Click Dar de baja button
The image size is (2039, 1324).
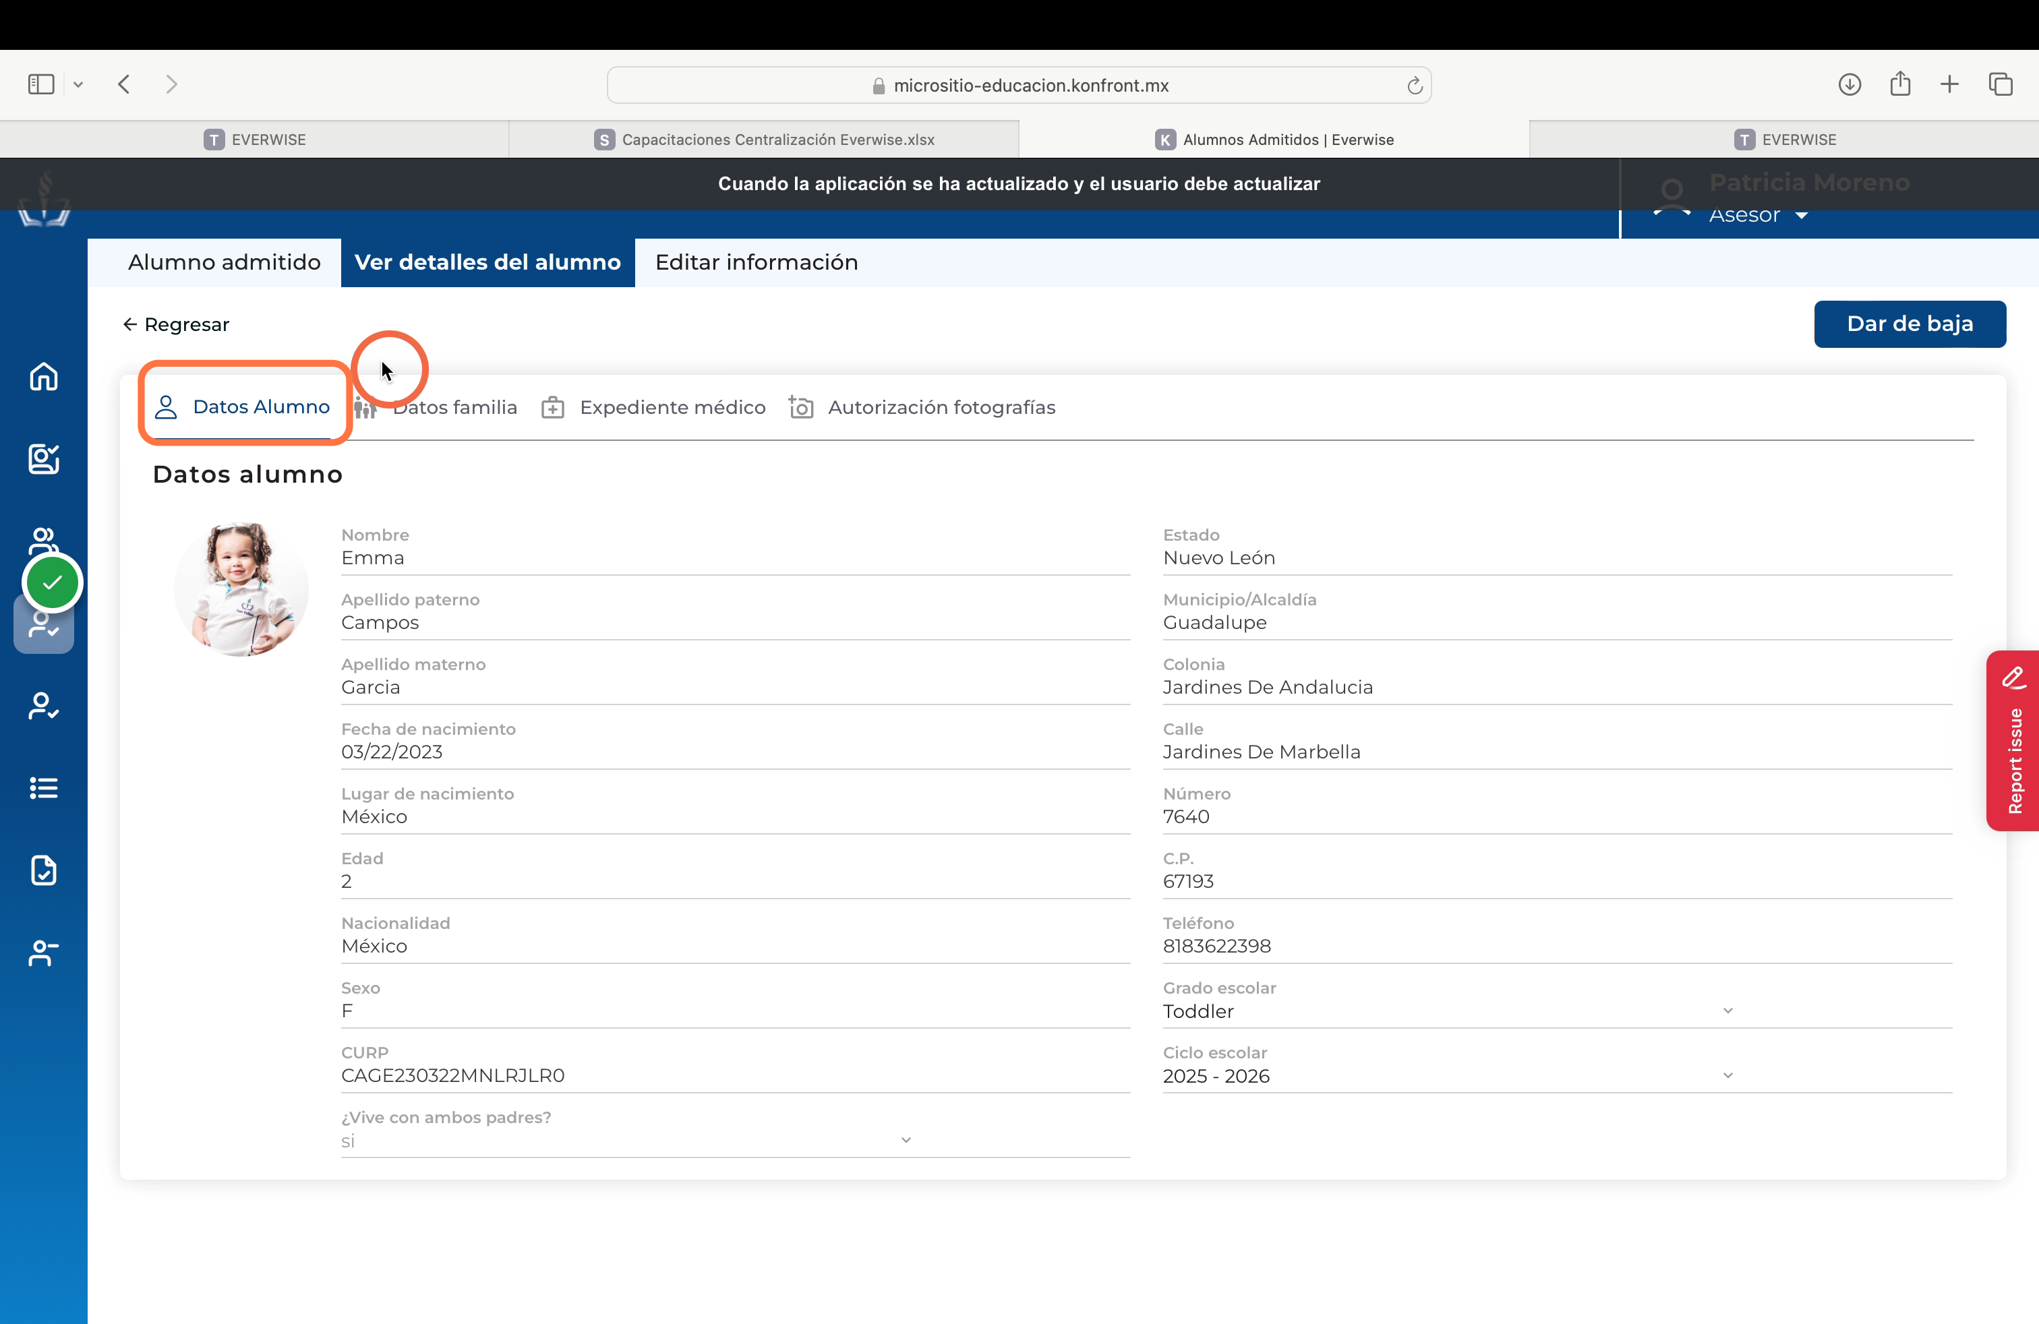1910,324
